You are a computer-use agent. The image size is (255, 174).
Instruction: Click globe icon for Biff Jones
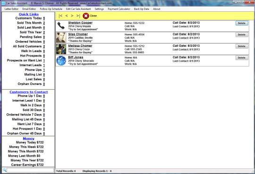point(61,61)
